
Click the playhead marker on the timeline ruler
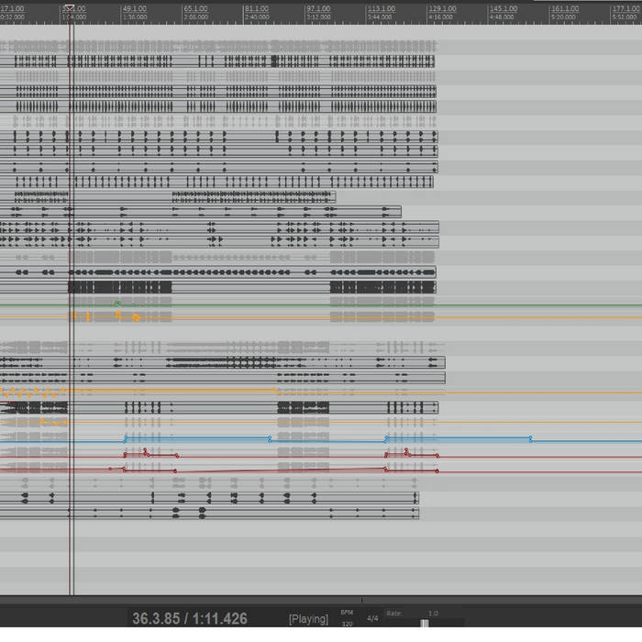69,9
